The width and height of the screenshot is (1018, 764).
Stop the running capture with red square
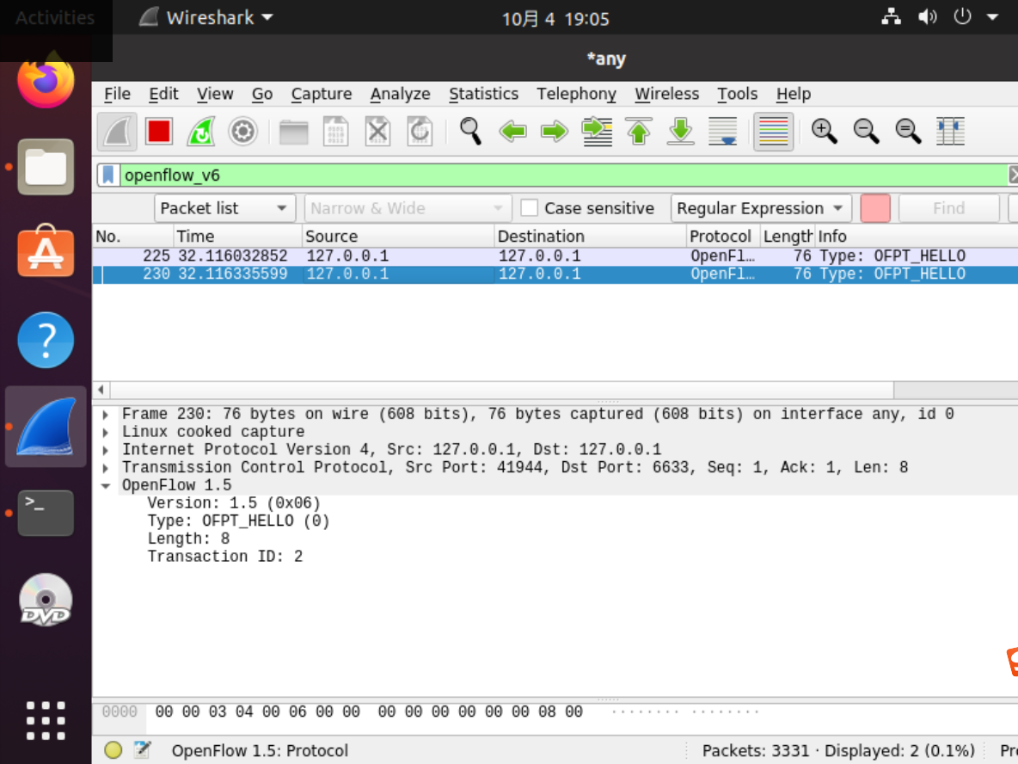point(159,132)
